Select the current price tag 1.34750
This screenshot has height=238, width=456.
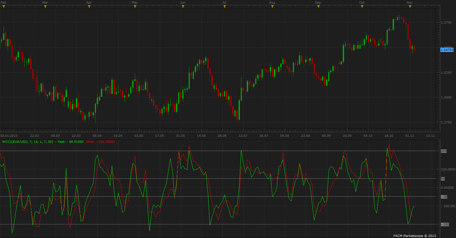click(x=447, y=50)
